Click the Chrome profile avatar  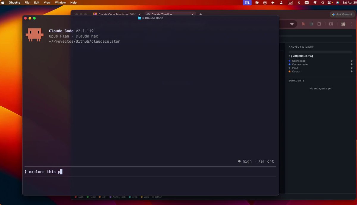tap(343, 24)
